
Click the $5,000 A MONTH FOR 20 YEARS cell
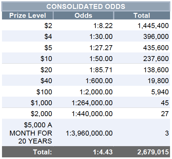pyautogui.click(x=28, y=133)
